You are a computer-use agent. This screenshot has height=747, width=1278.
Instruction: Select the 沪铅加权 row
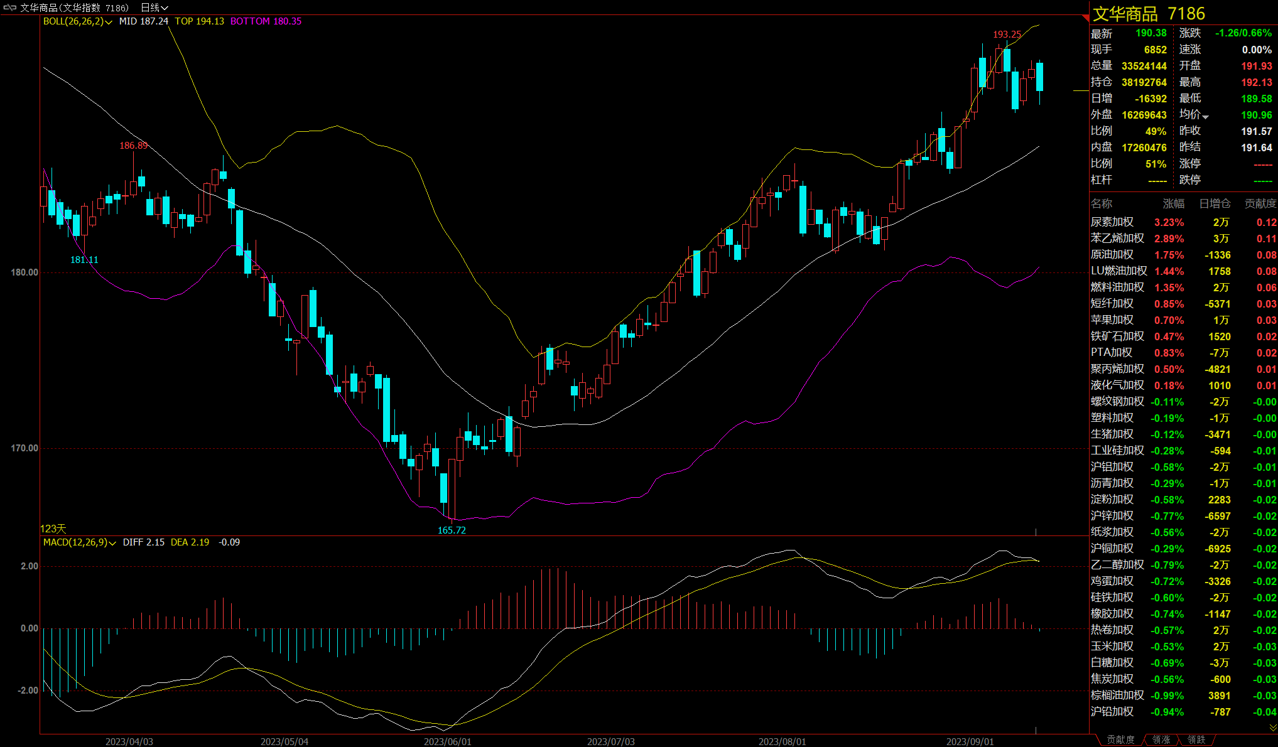coord(1184,712)
